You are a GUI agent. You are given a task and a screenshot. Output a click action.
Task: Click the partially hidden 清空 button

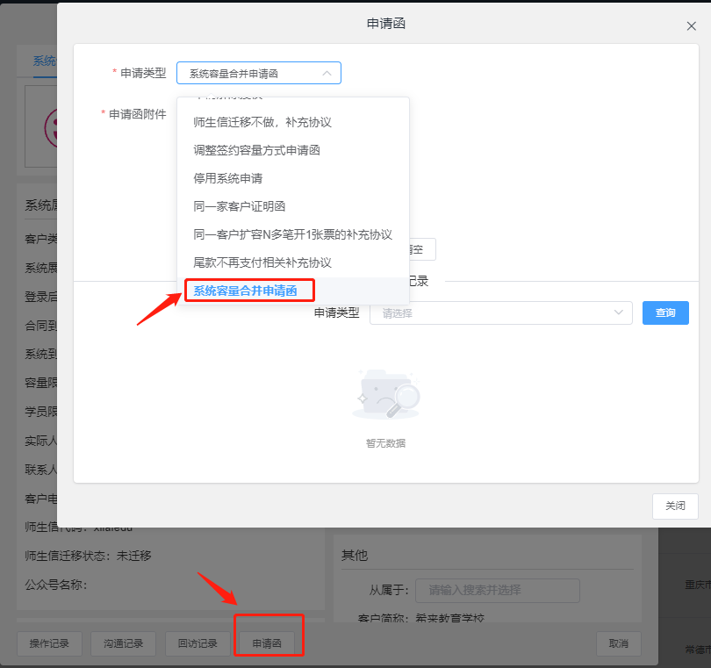(x=422, y=249)
